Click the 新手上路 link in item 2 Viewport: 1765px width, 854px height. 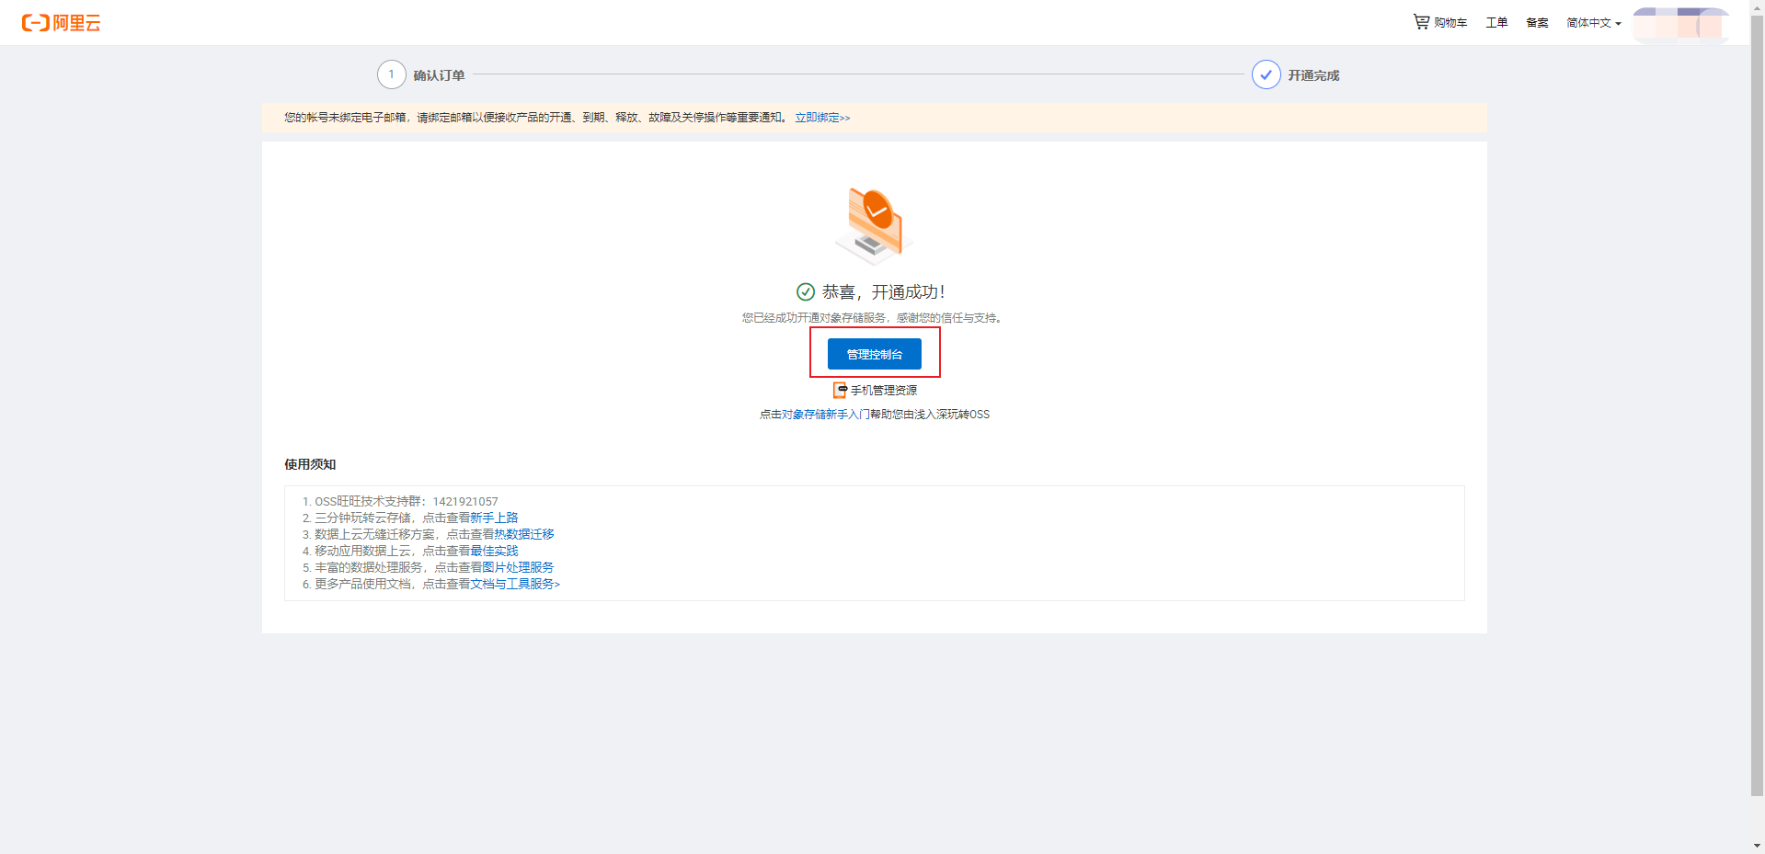pos(495,518)
